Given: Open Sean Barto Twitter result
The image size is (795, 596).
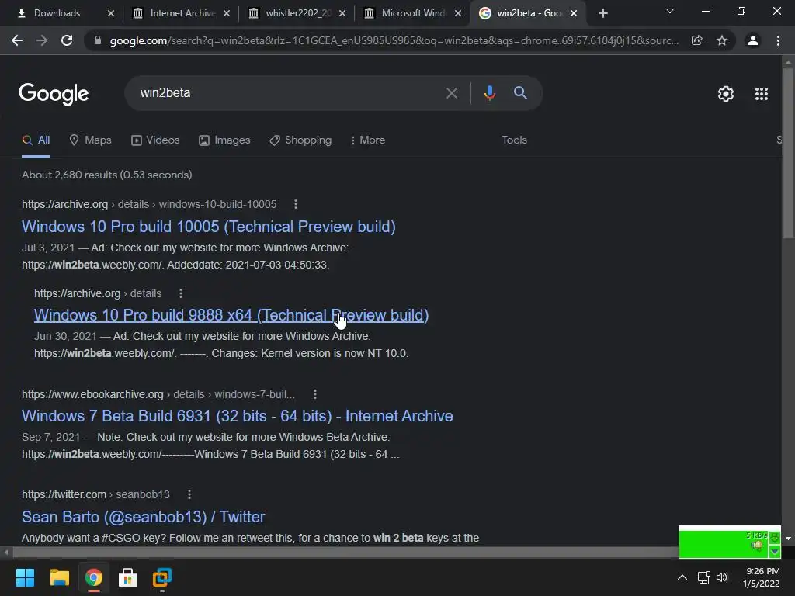Looking at the screenshot, I should click(x=143, y=517).
